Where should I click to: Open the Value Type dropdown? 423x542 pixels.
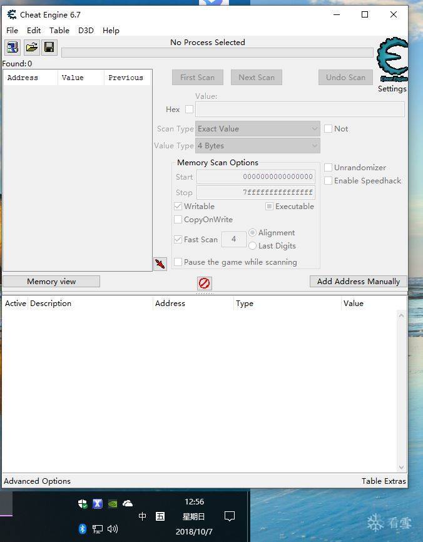(257, 146)
